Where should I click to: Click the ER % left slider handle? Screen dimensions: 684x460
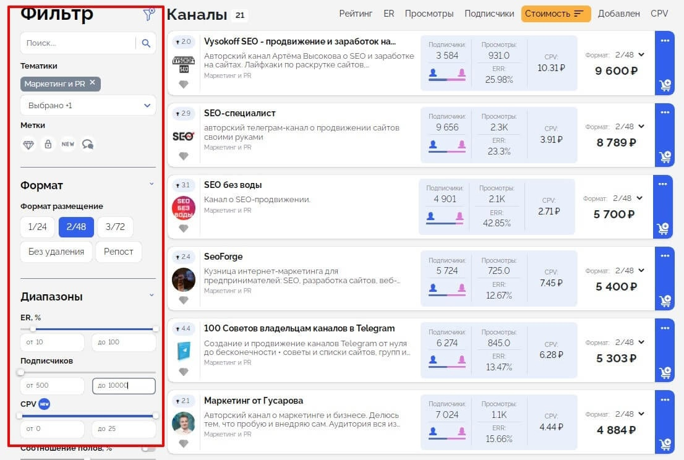(33, 329)
